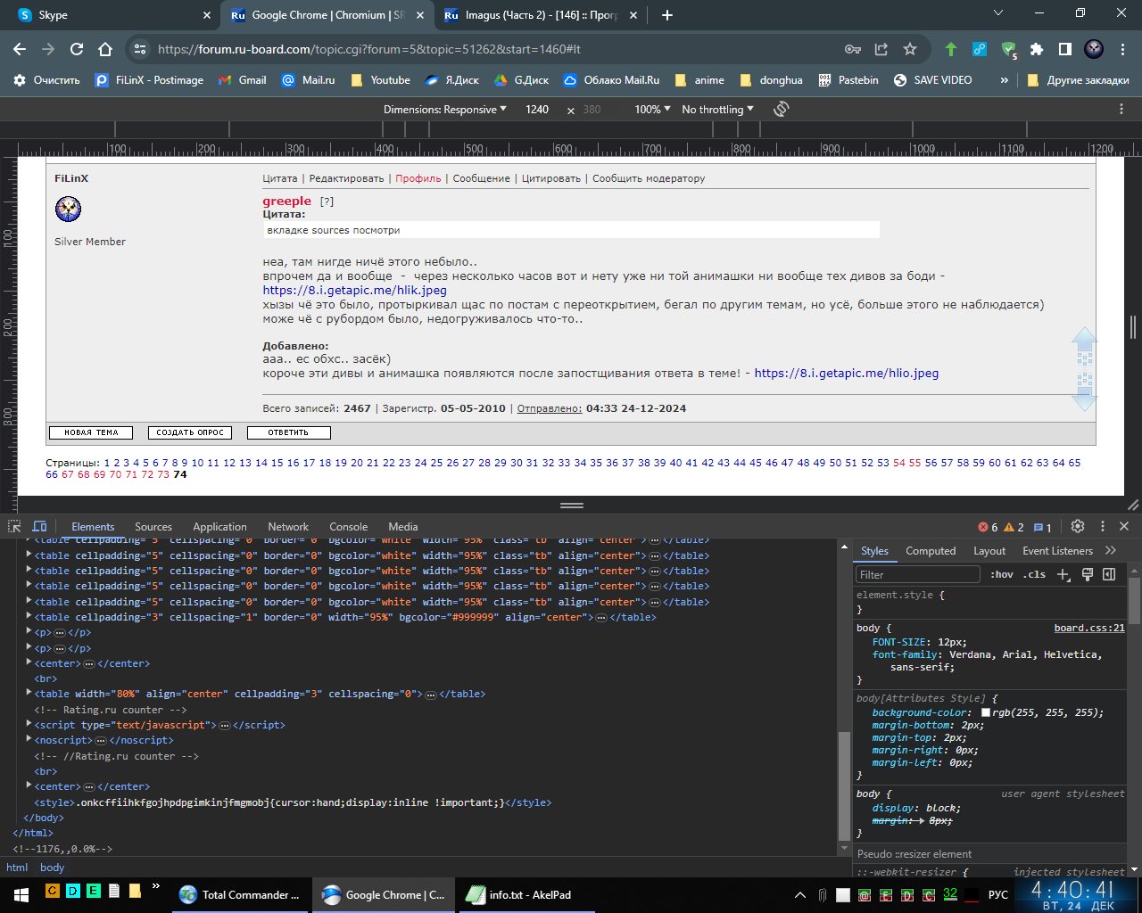Switch to Computed styles tab
1142x913 pixels.
(931, 551)
